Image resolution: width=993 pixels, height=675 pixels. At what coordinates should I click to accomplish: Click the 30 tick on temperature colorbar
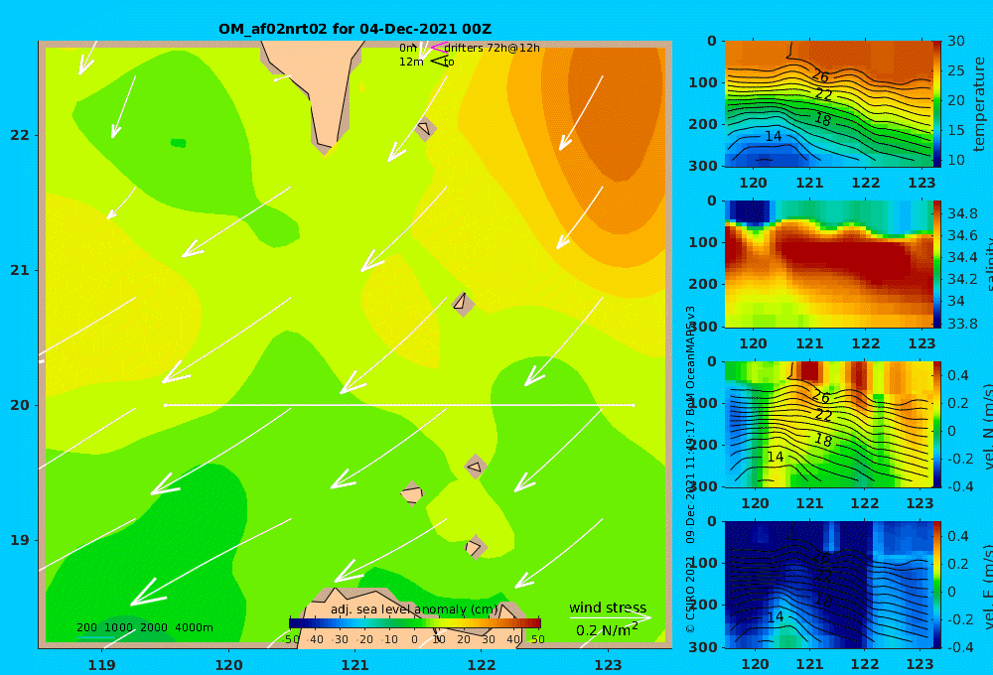(956, 41)
